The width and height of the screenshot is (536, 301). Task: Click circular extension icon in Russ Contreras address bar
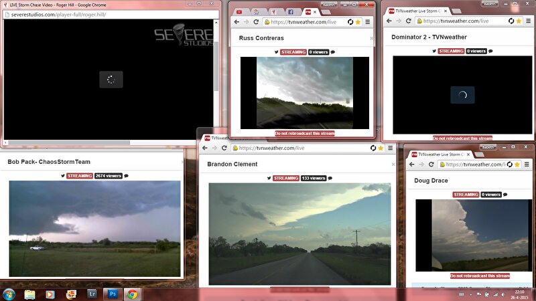point(350,22)
